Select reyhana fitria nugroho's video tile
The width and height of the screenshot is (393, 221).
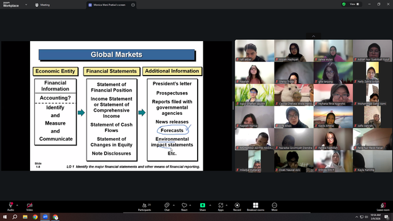click(x=333, y=95)
